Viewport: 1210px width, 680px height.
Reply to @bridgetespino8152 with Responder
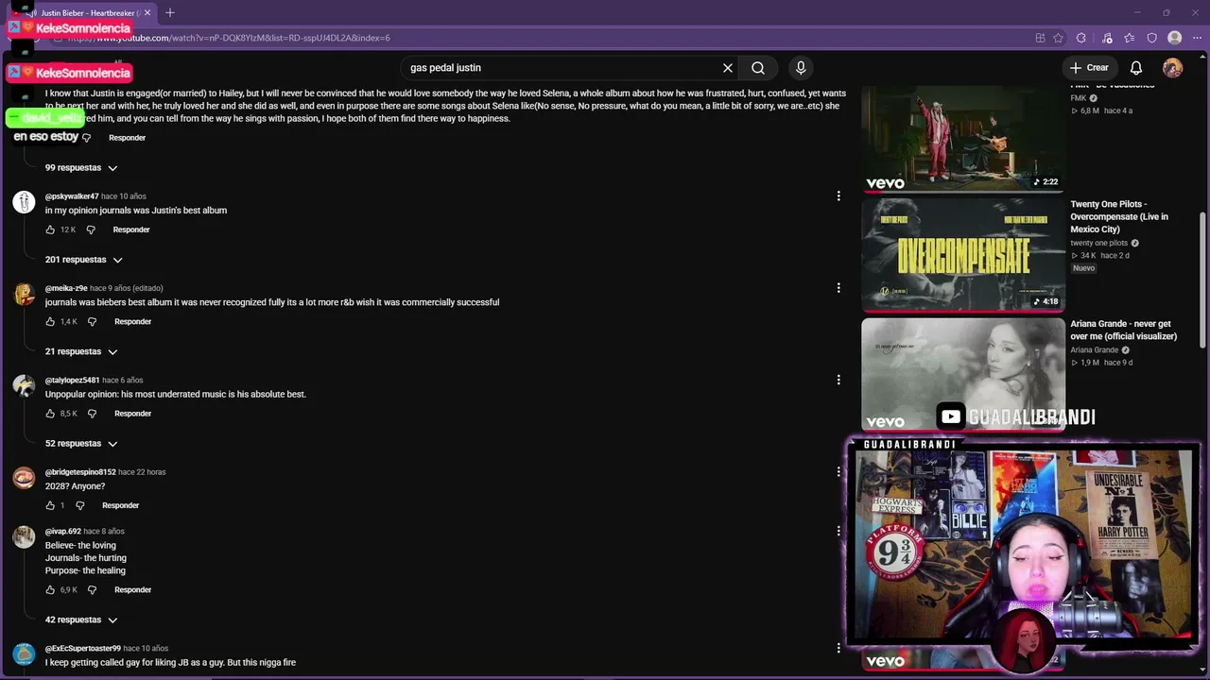[x=120, y=505]
